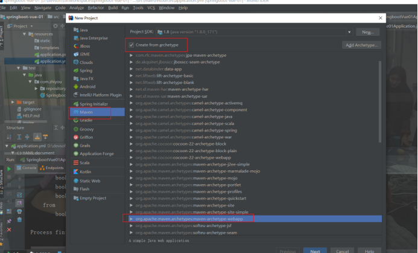The image size is (418, 253).
Task: Switch to the Console tab
Action: coord(27,168)
